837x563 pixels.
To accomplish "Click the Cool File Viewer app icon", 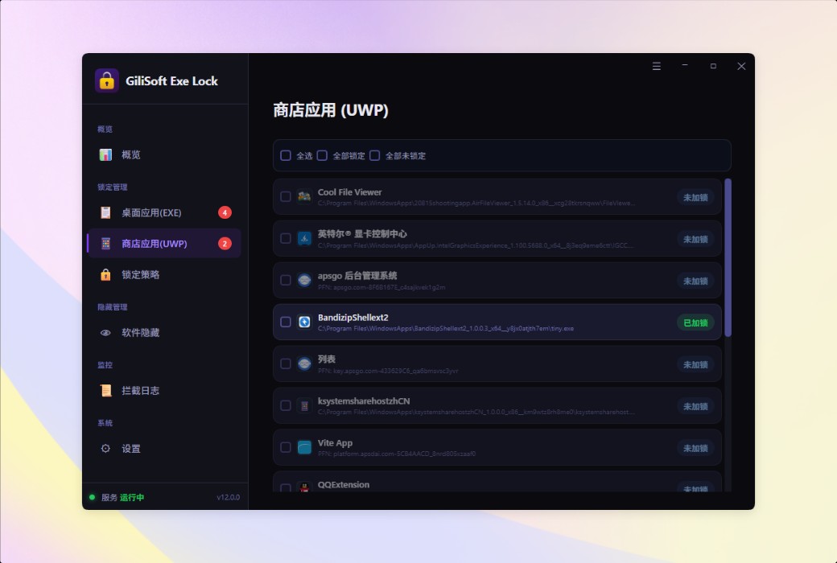I will tap(304, 196).
